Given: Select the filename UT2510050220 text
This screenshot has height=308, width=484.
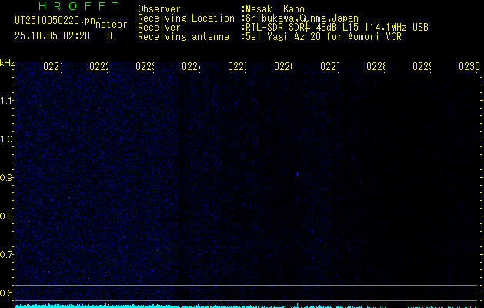Looking at the screenshot, I should coord(55,21).
